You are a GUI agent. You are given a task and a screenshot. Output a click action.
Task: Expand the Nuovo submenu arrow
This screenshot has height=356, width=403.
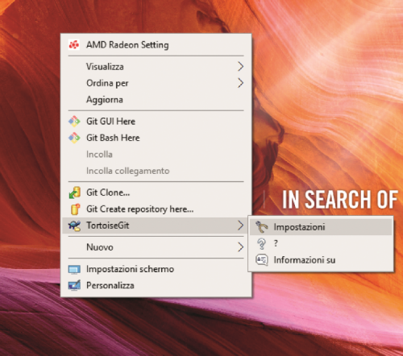[x=240, y=247]
